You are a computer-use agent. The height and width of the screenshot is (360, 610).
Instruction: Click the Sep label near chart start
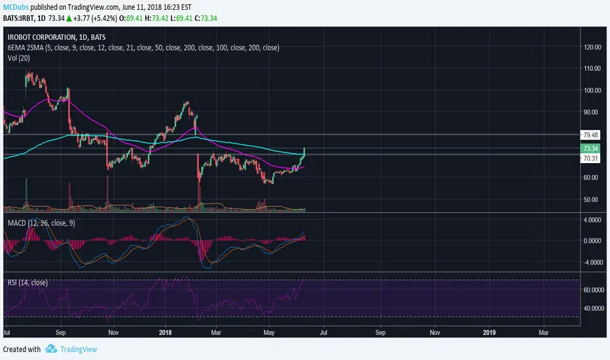(60, 333)
